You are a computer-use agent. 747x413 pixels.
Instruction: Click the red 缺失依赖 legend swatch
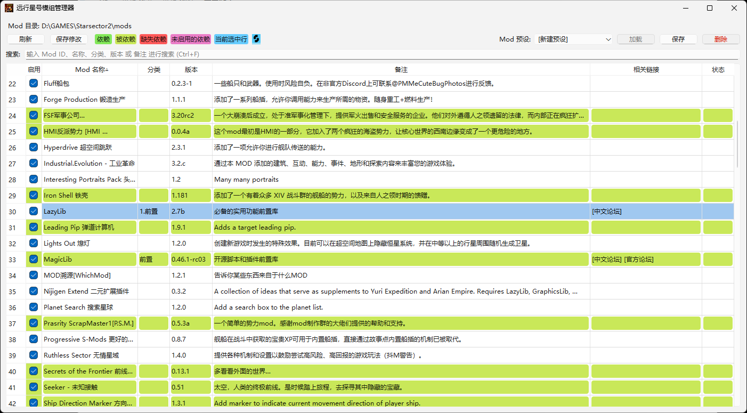click(153, 39)
